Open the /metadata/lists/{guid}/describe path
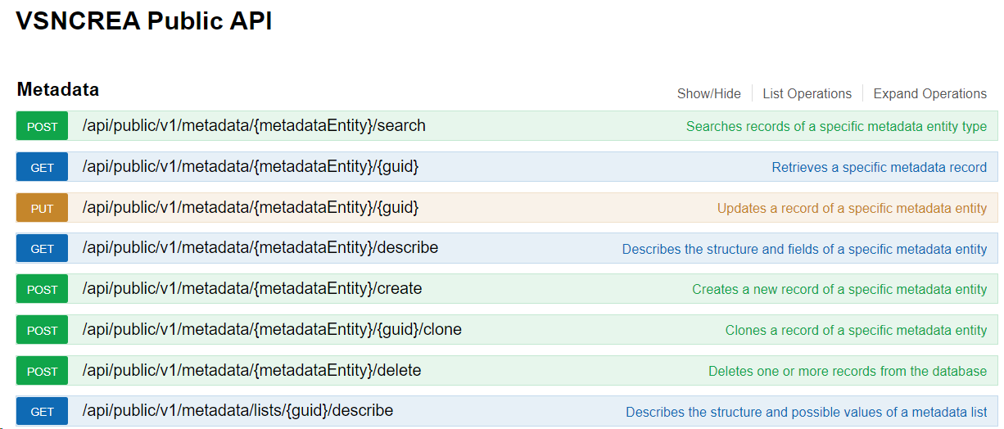Viewport: 1004px width, 429px height. (x=237, y=411)
